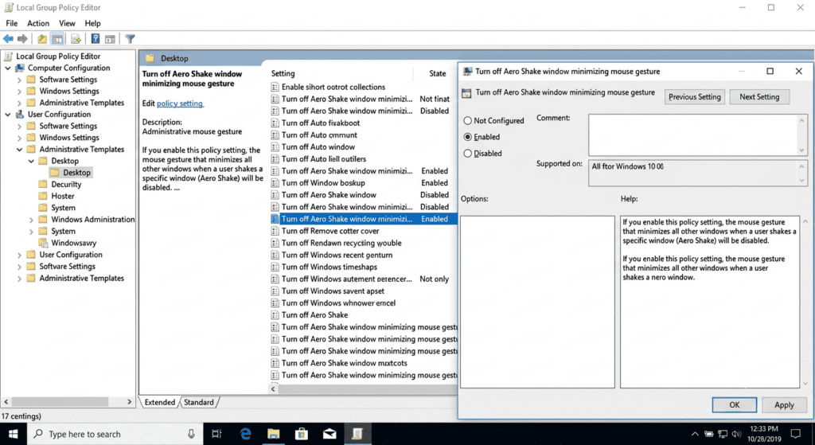Click the policy list's horizontal scroll left arrow
The width and height of the screenshot is (815, 445).
[x=274, y=388]
